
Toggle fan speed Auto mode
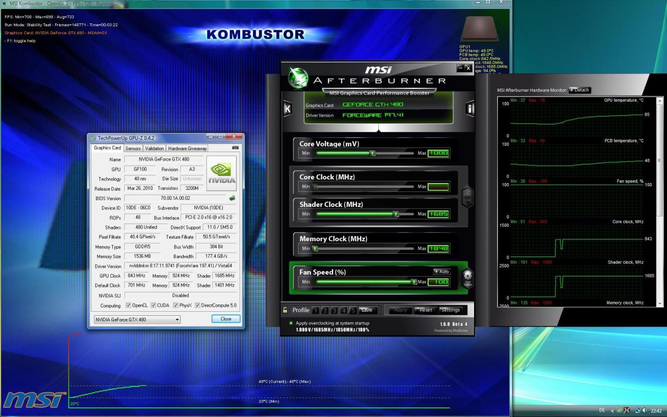(x=442, y=272)
